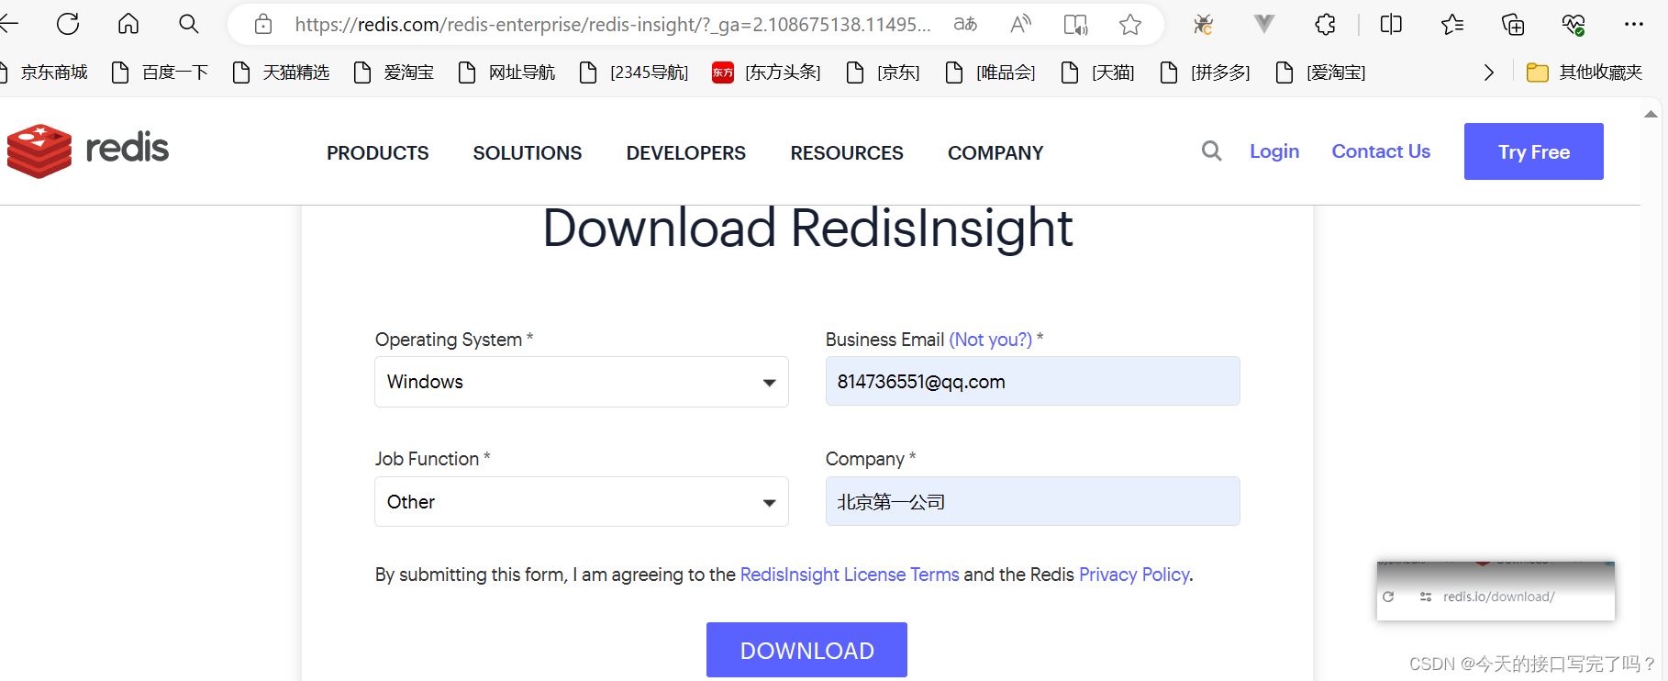
Task: Open favorites list icon
Action: tap(1452, 25)
